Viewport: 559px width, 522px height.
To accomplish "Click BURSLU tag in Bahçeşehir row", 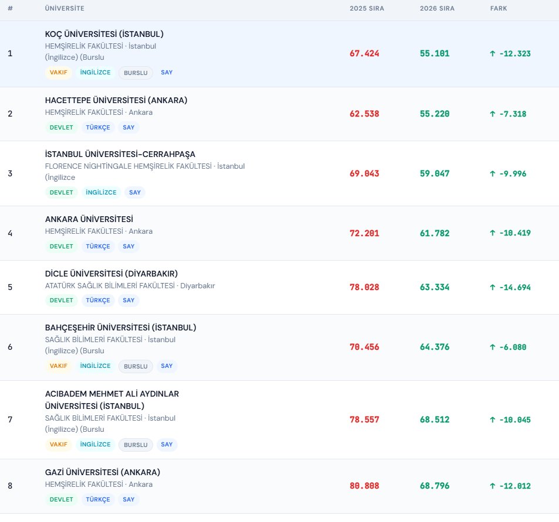I will click(135, 366).
